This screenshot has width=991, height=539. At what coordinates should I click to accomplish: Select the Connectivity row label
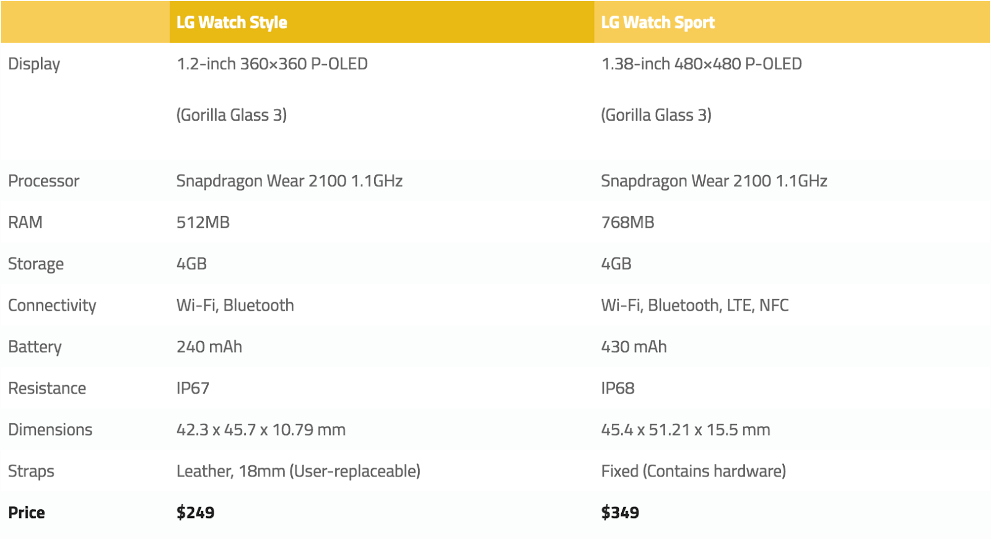(52, 306)
